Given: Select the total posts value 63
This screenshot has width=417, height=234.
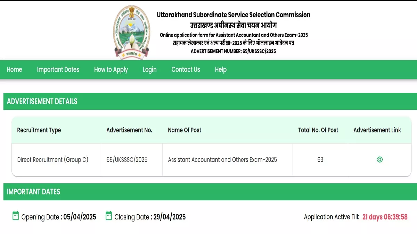Looking at the screenshot, I should coord(320,160).
